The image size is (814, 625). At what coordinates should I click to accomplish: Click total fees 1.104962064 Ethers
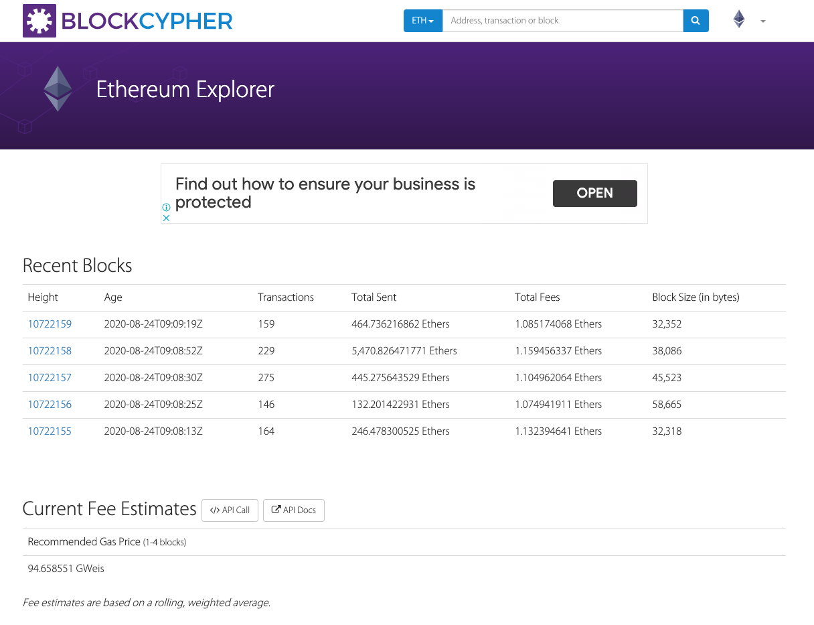(558, 378)
